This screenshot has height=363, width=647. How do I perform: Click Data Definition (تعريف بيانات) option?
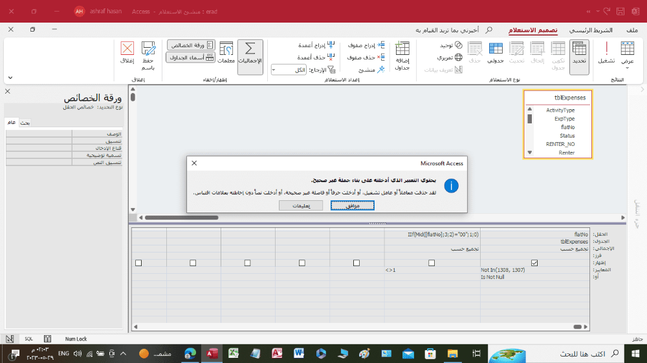[444, 70]
